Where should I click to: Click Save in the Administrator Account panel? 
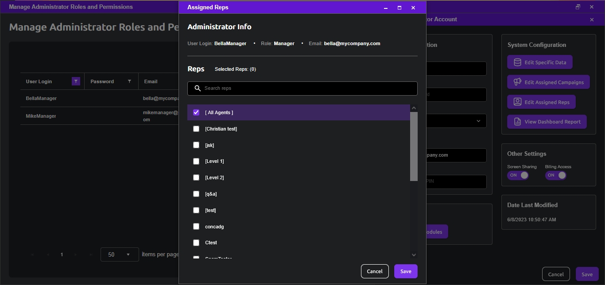(x=587, y=274)
